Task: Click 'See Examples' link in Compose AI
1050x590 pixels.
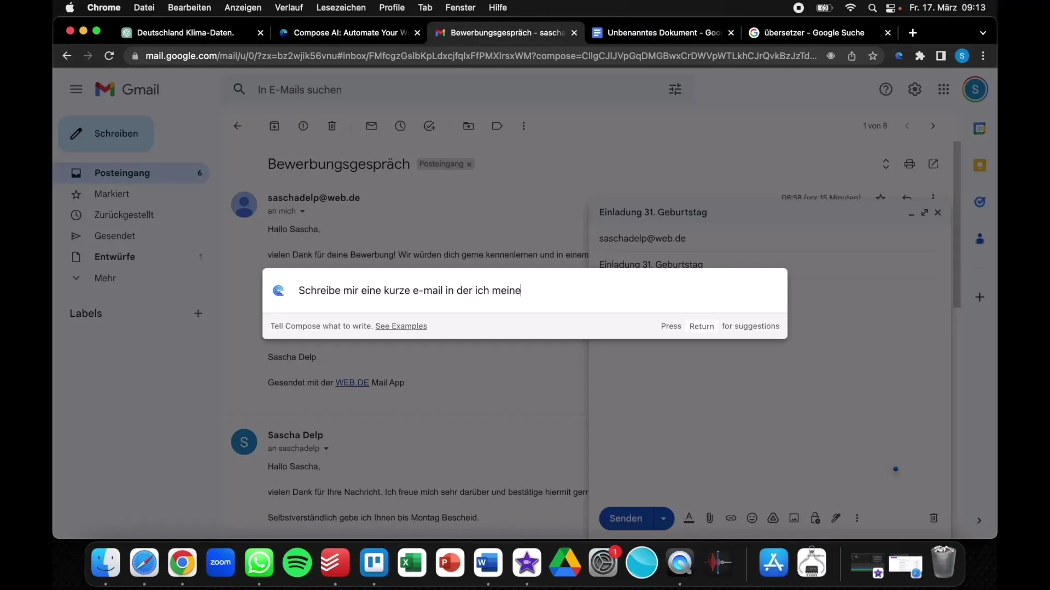Action: 401,326
